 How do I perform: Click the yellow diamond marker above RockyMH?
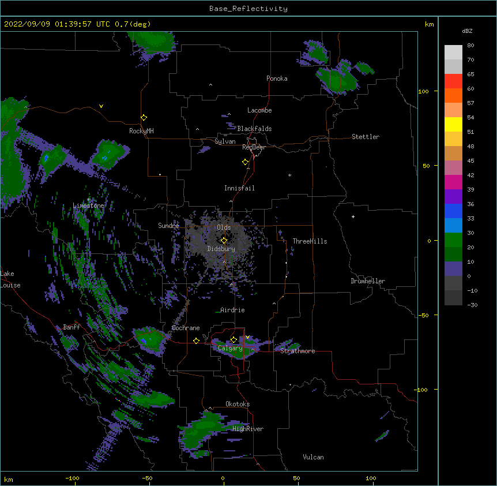pyautogui.click(x=144, y=117)
